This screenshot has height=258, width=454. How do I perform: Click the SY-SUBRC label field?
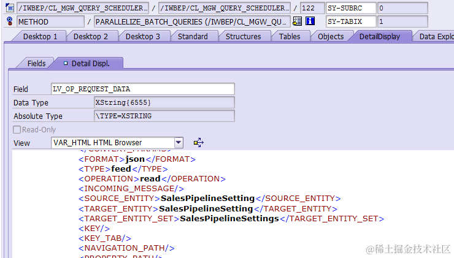click(x=351, y=8)
